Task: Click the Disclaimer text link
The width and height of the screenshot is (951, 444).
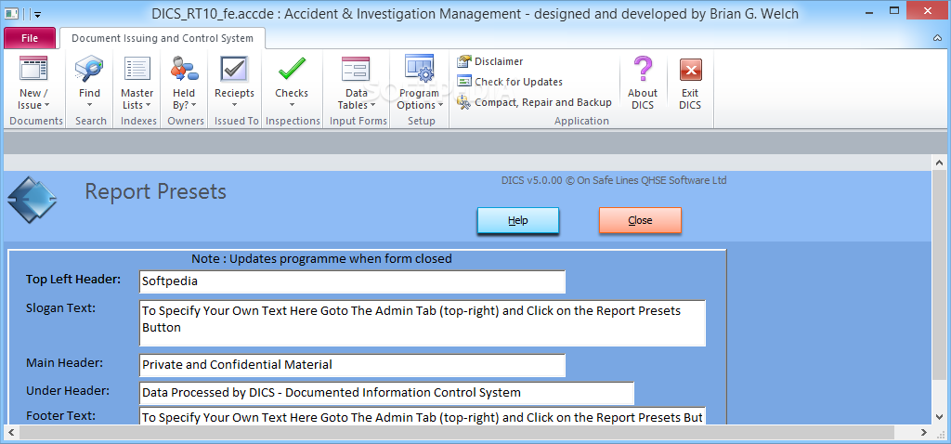Action: coord(499,61)
